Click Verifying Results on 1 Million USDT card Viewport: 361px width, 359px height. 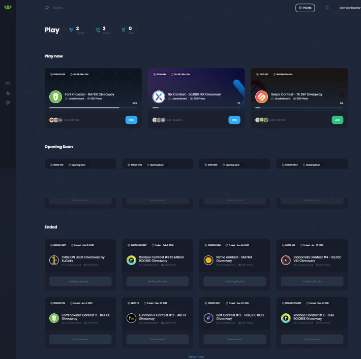click(80, 281)
